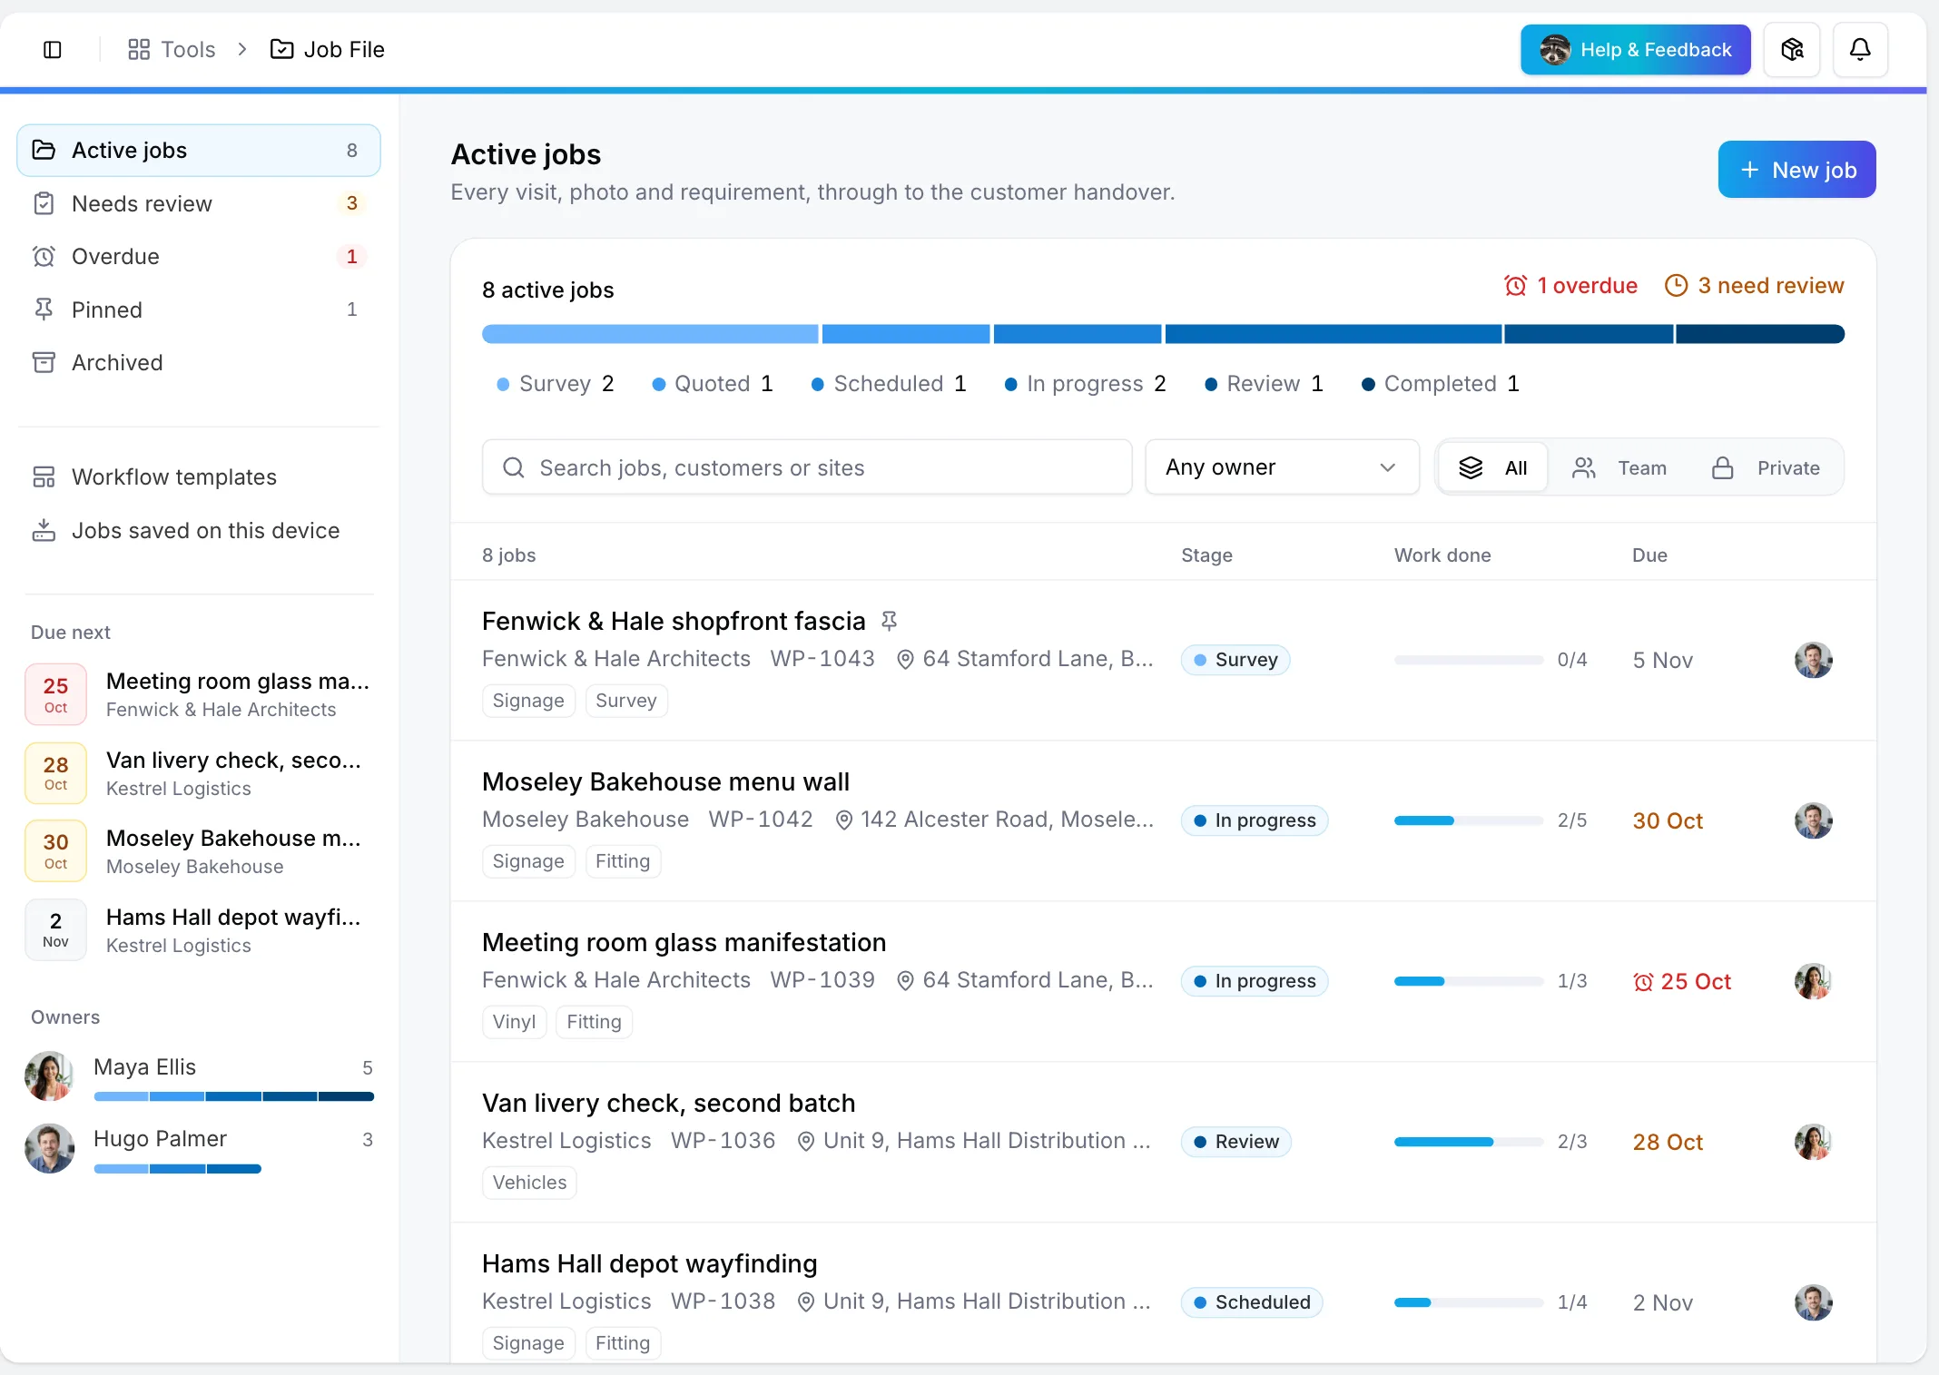Select Active jobs in sidebar
1939x1375 pixels.
(x=199, y=150)
